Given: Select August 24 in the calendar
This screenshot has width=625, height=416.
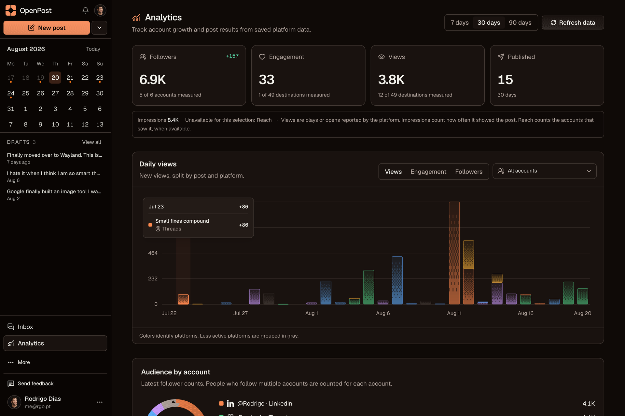Looking at the screenshot, I should pos(11,93).
